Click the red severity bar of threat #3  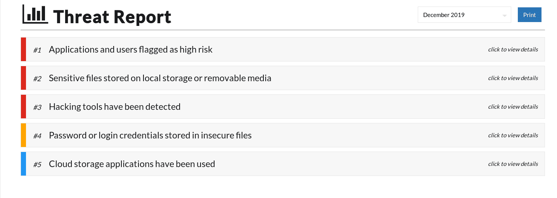coord(23,107)
